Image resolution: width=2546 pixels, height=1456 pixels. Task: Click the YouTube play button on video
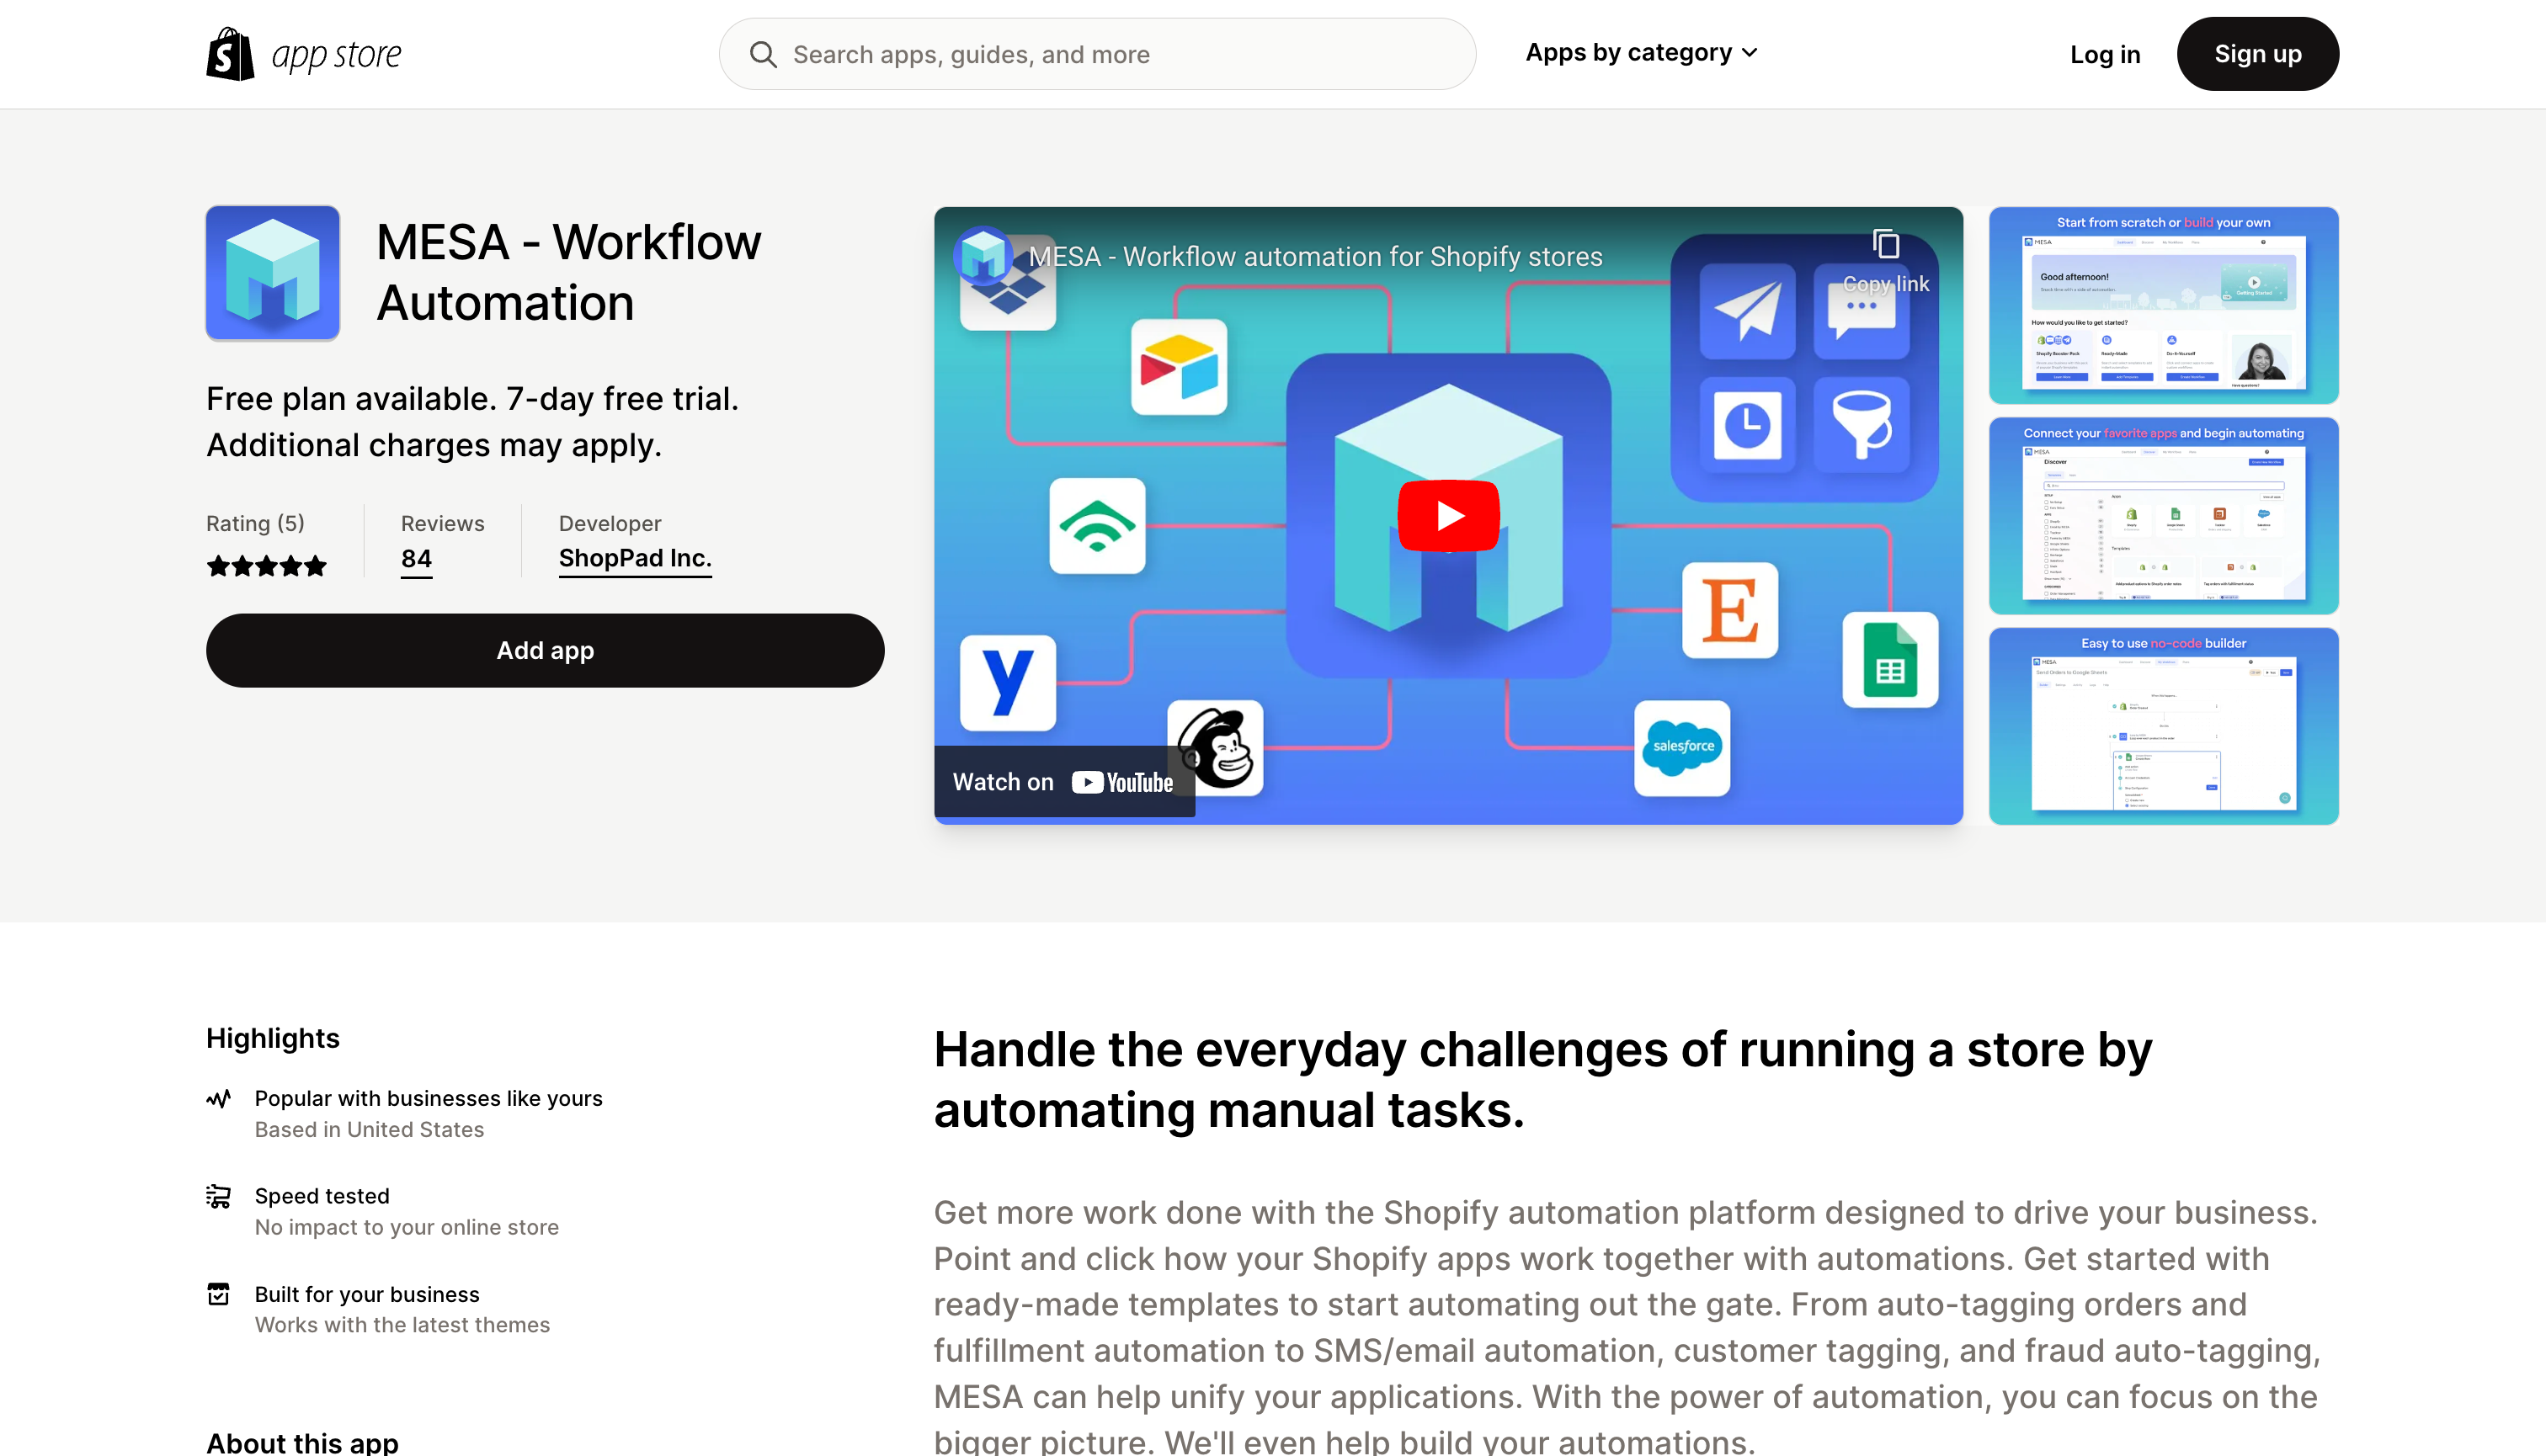1448,514
